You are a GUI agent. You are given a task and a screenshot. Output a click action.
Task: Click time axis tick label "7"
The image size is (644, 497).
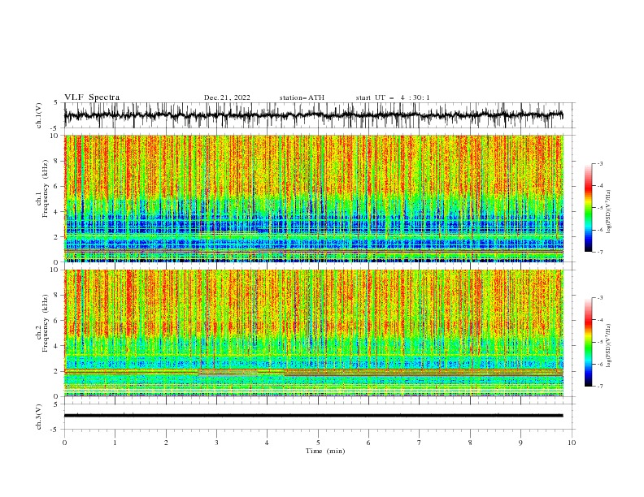click(x=420, y=443)
